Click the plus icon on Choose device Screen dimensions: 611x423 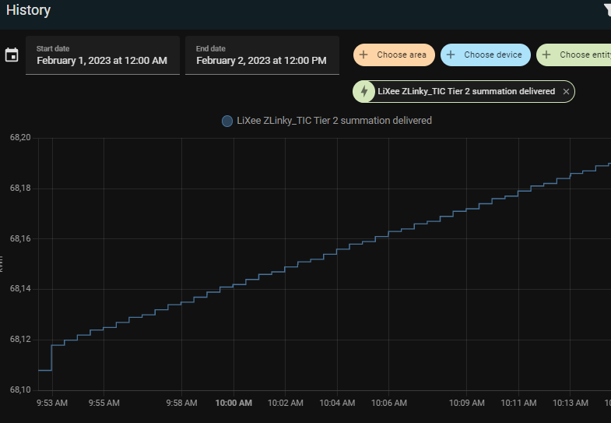tap(451, 55)
